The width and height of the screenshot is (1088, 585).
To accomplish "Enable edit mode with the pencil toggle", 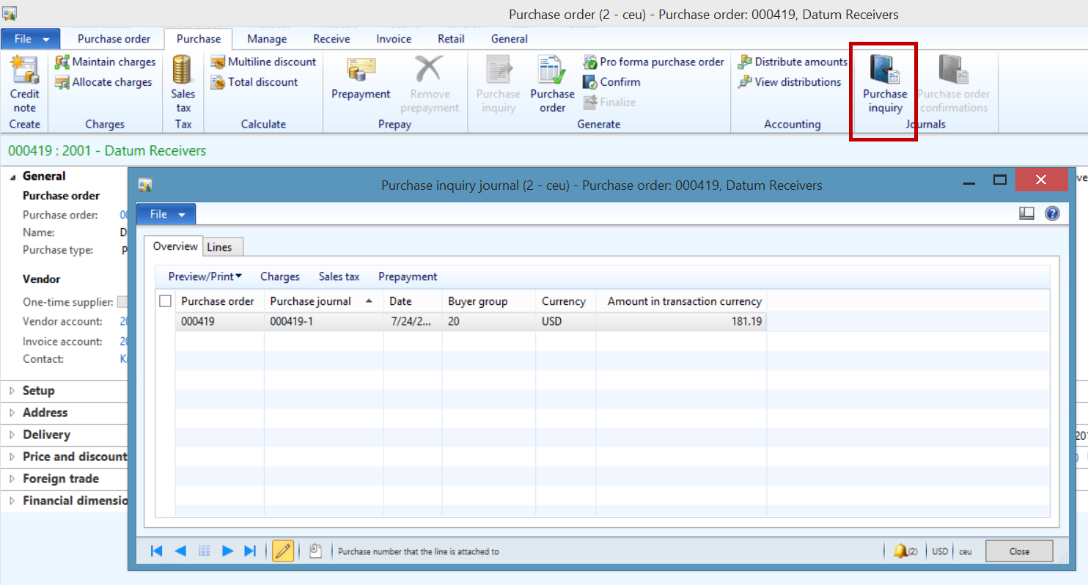I will (x=283, y=551).
